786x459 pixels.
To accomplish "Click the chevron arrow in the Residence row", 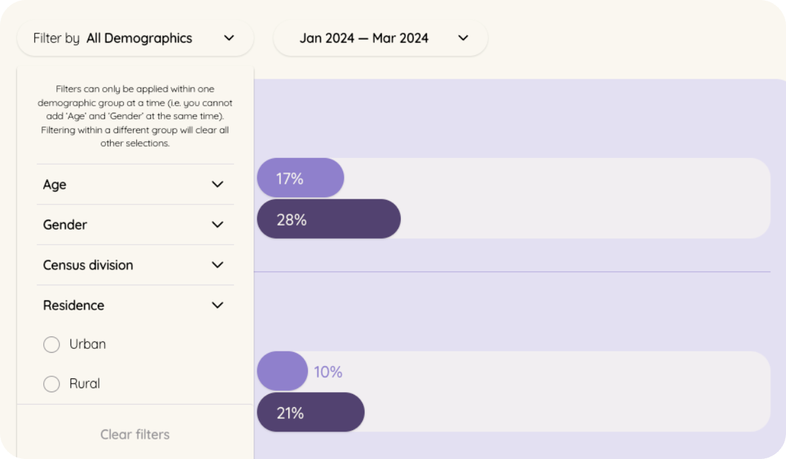I will pyautogui.click(x=217, y=305).
